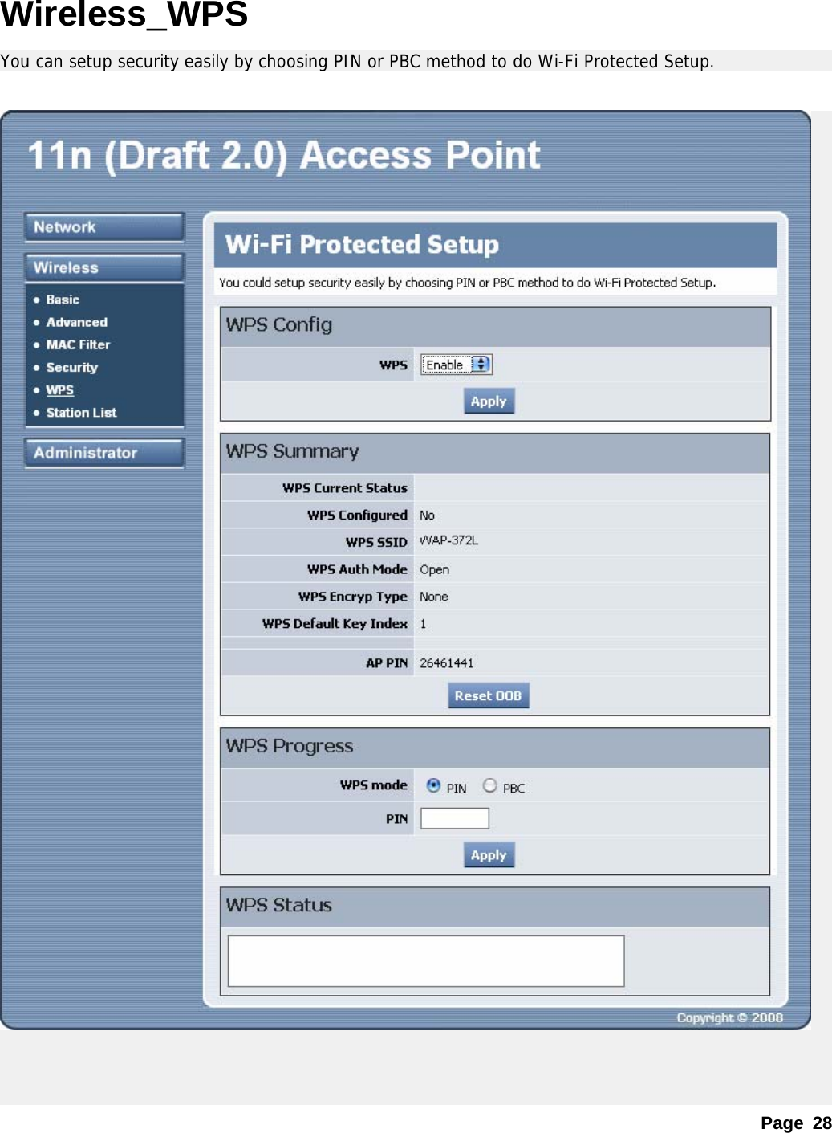Click the WPS Status text box
The width and height of the screenshot is (832, 1133).
tap(426, 960)
